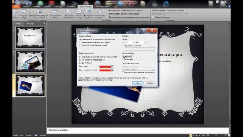Click Record Slide Show (Запись показа) icon
Screen dimensions: 243x137
99,12
